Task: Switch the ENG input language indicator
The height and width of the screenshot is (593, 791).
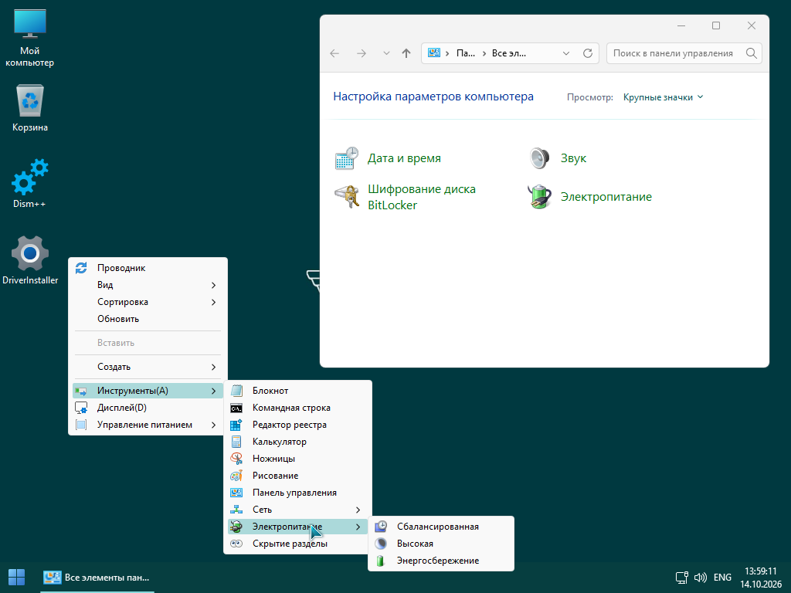Action: pos(722,578)
